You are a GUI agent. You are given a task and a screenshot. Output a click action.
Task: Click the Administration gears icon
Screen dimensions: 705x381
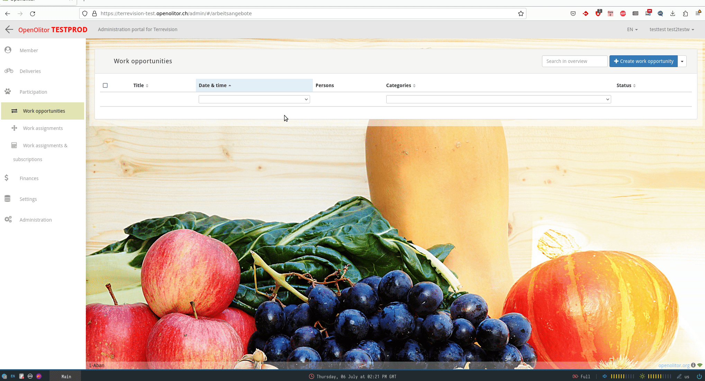8,220
